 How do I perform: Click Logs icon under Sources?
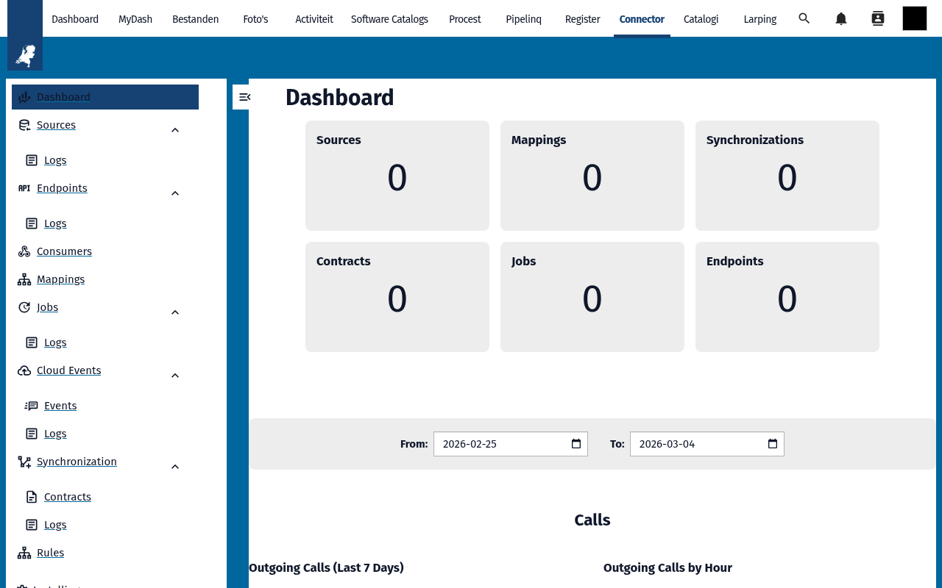32,160
